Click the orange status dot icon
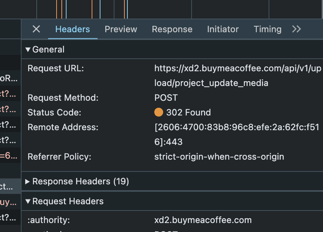 159,112
